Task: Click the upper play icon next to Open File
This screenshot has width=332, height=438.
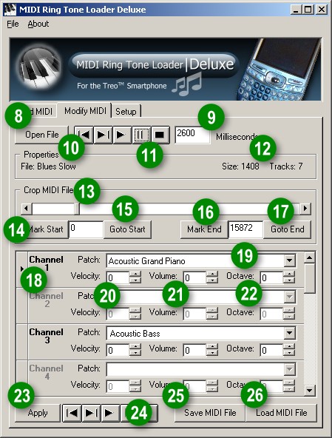Action: click(x=122, y=135)
